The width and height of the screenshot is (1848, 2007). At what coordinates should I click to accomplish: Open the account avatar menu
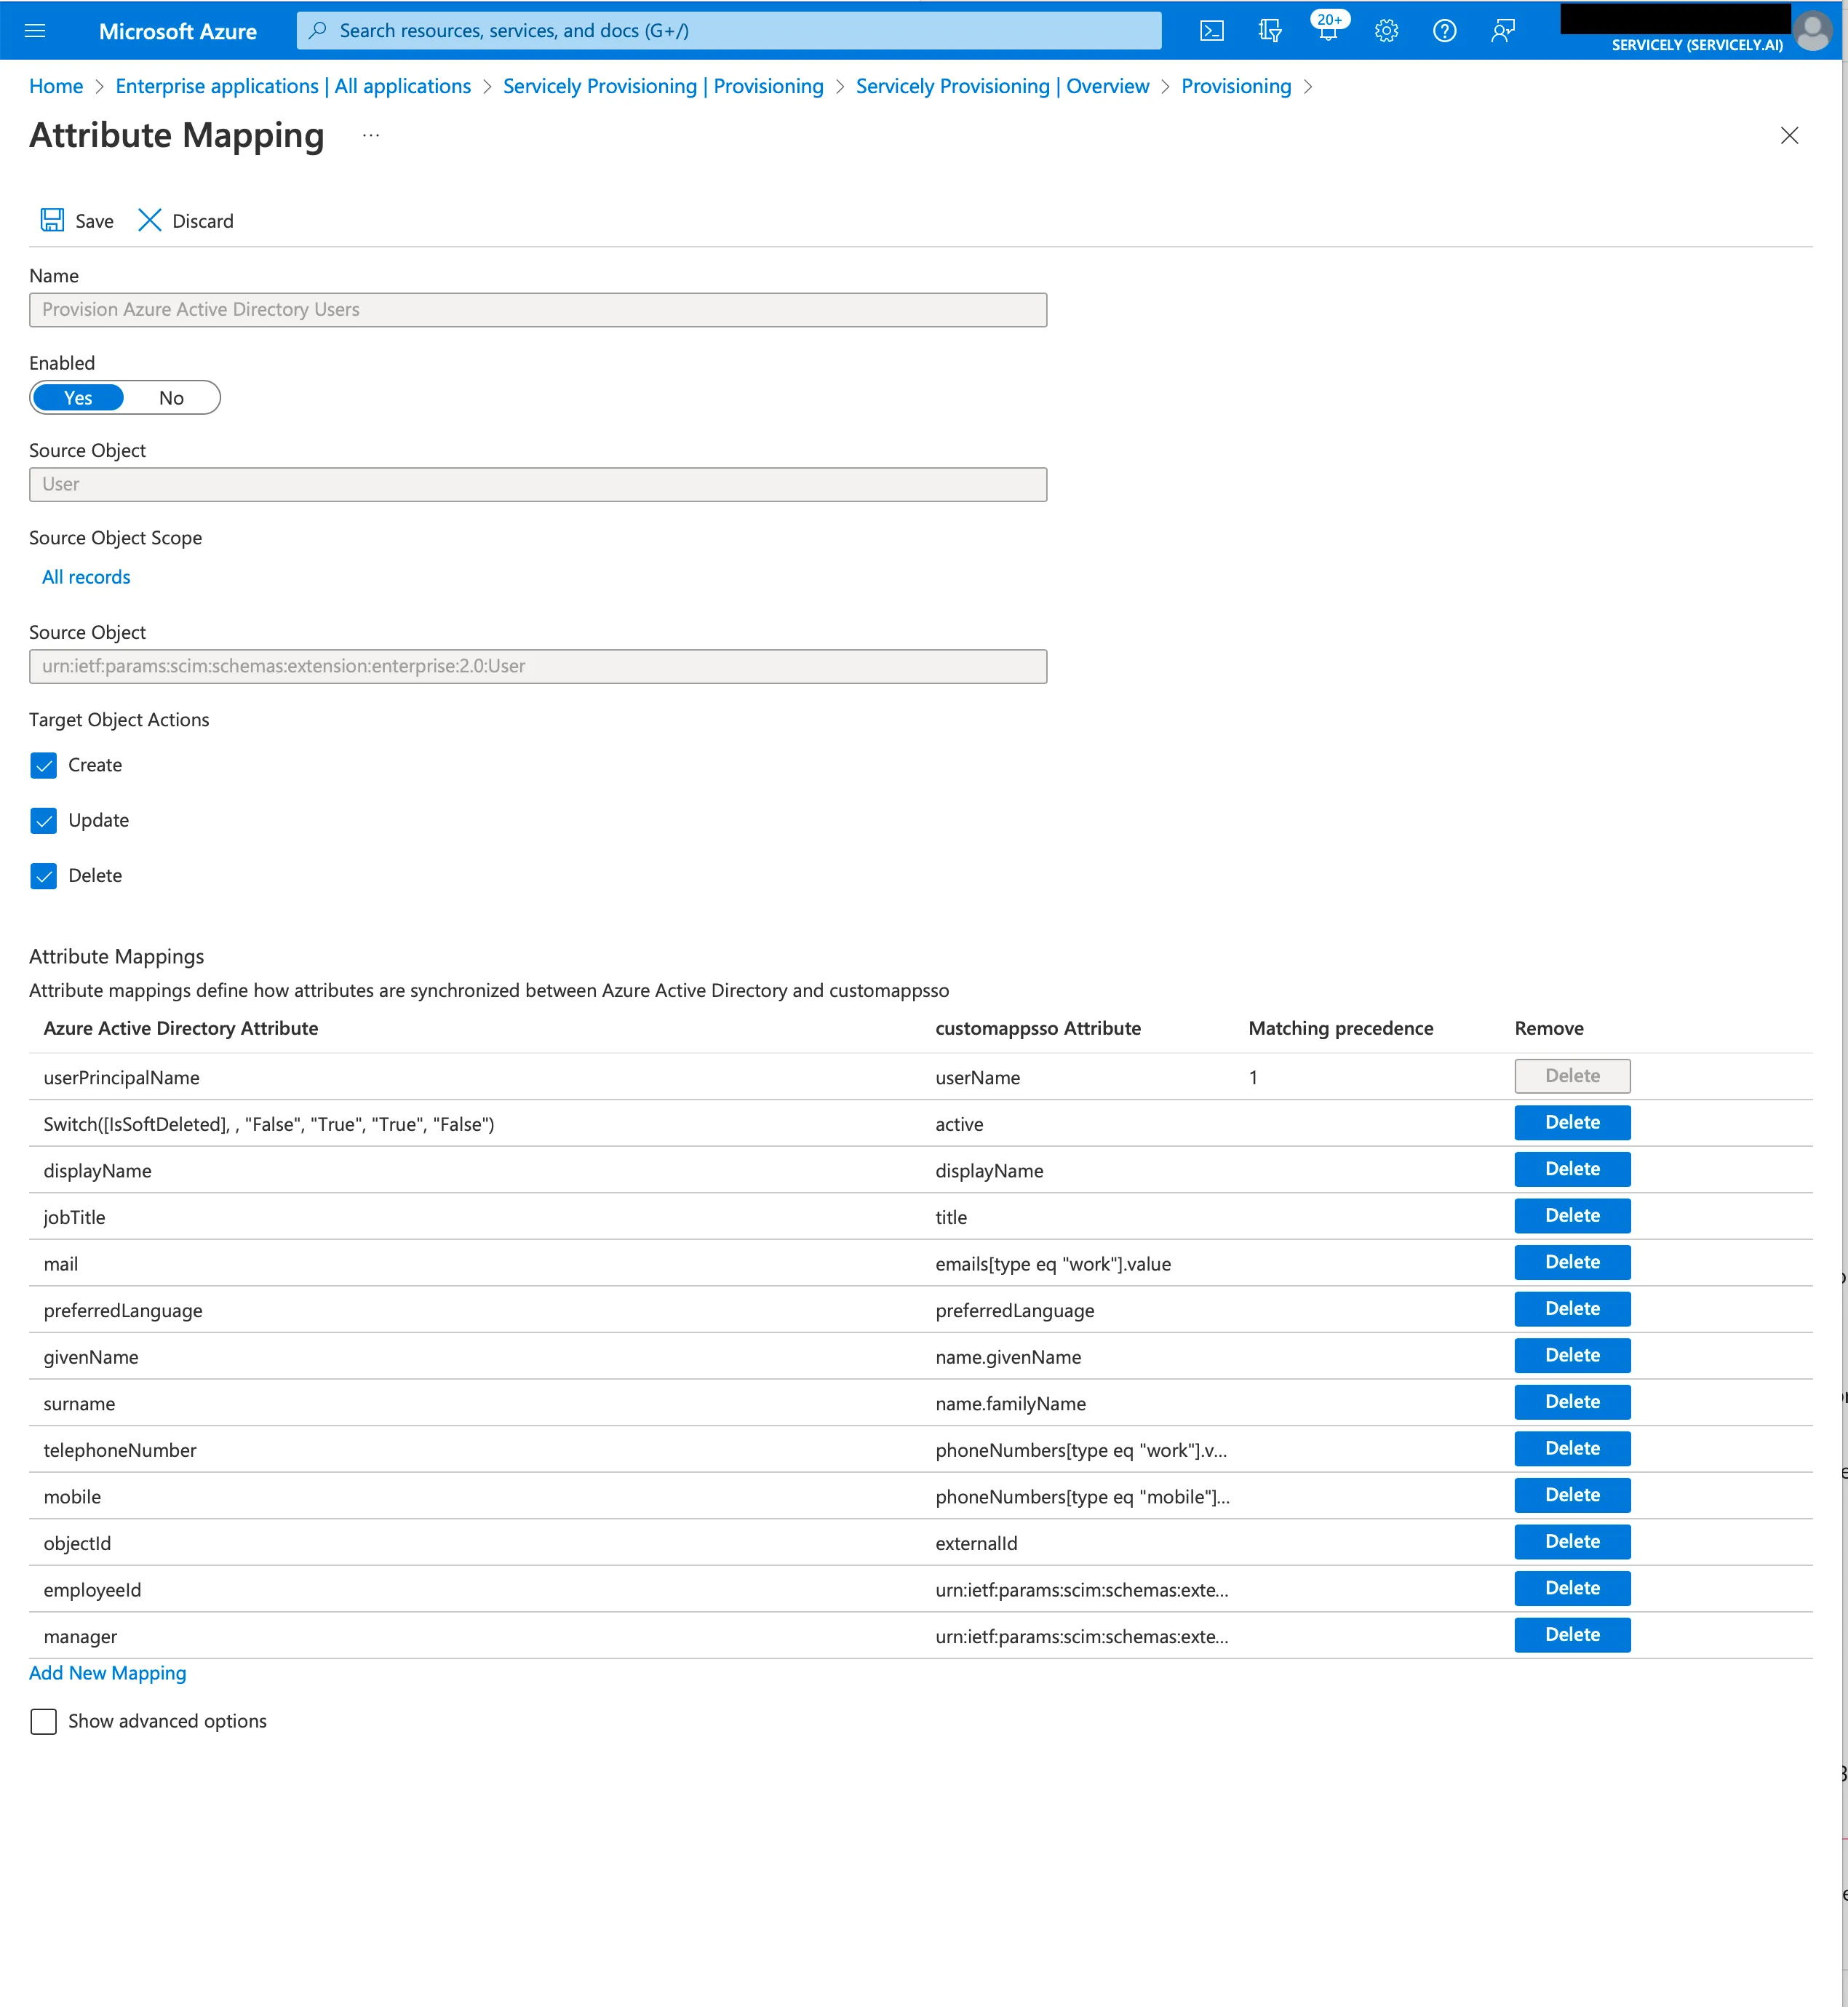pyautogui.click(x=1812, y=31)
